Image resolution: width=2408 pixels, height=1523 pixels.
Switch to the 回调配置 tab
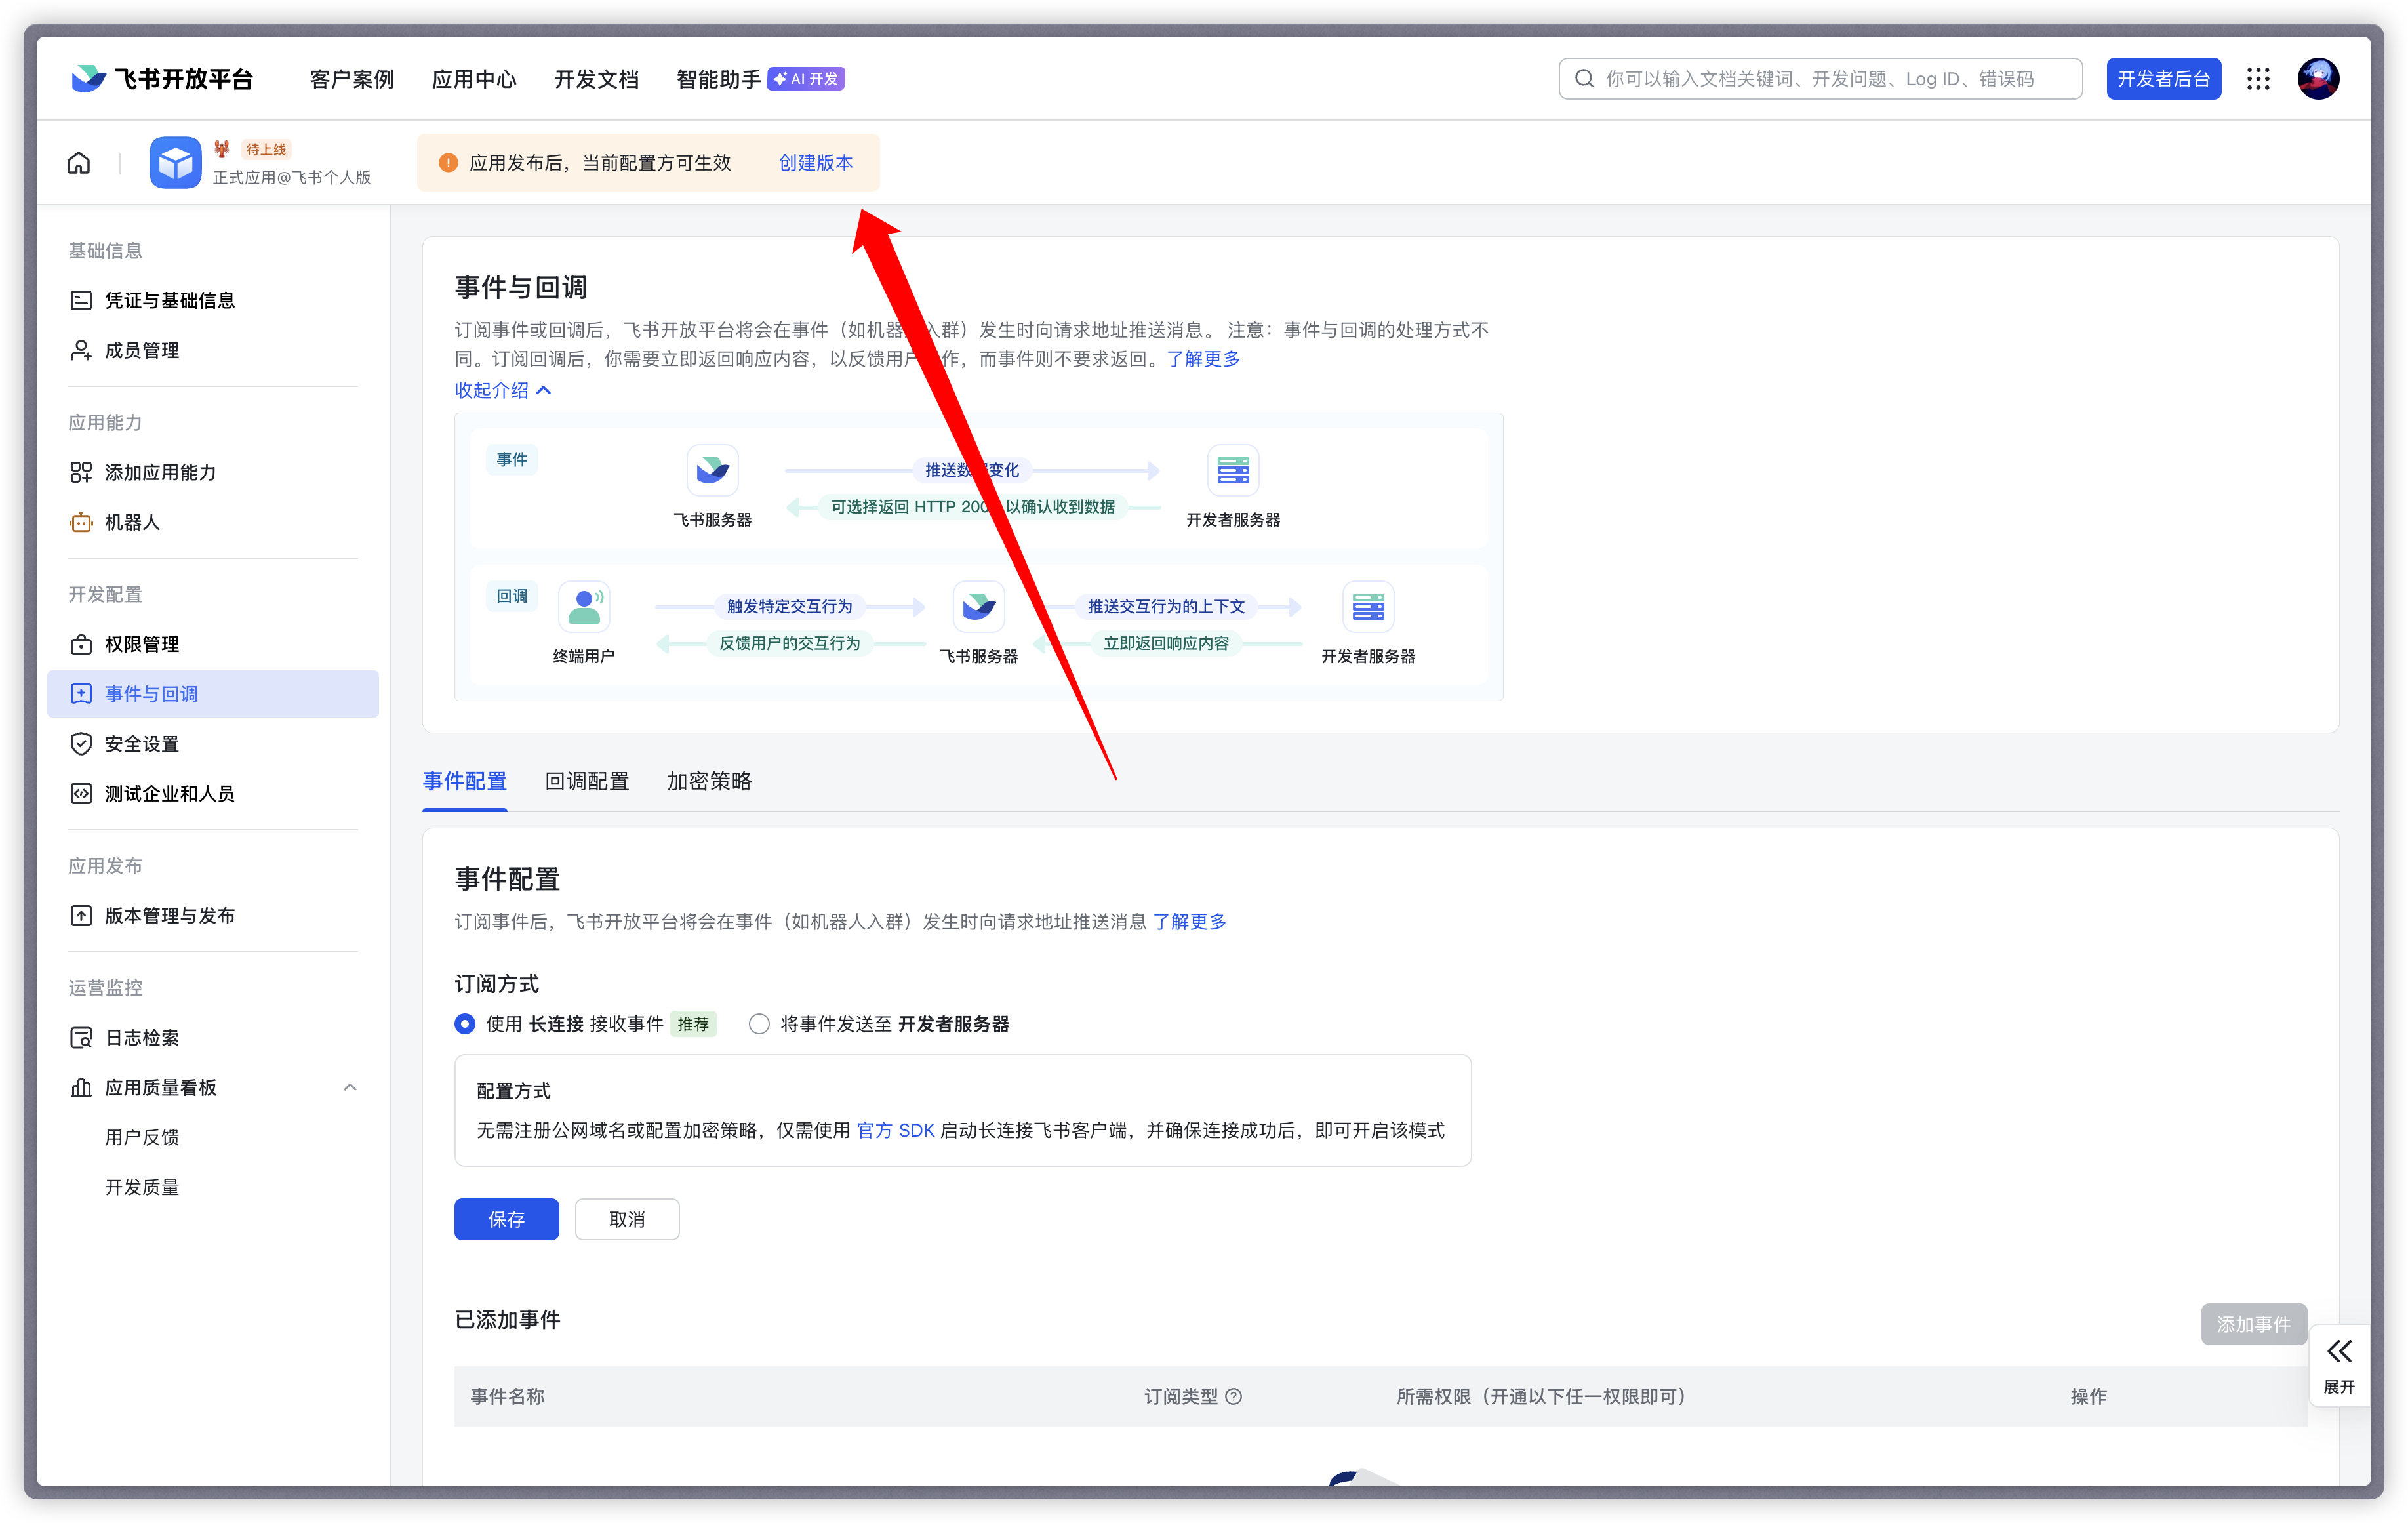(x=587, y=781)
